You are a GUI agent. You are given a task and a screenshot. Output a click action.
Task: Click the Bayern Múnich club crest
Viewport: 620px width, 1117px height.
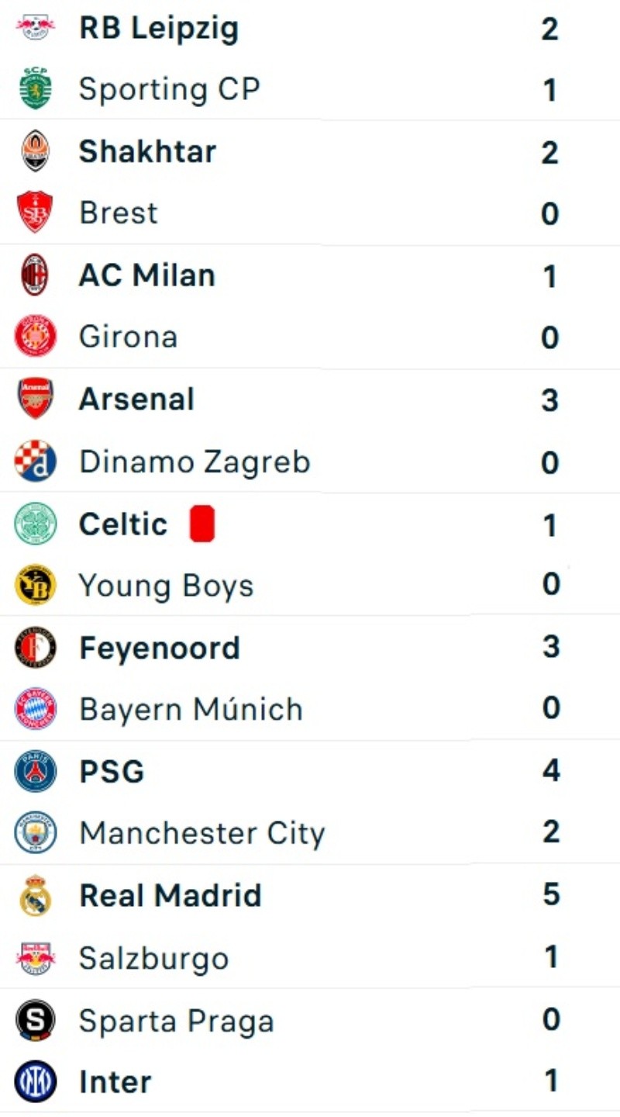[x=35, y=709]
